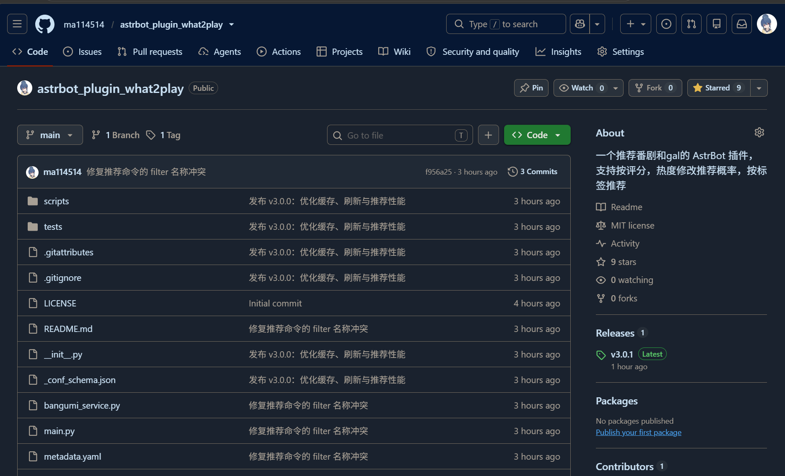View 0 forks link in About
This screenshot has height=476, width=785.
tap(616, 298)
